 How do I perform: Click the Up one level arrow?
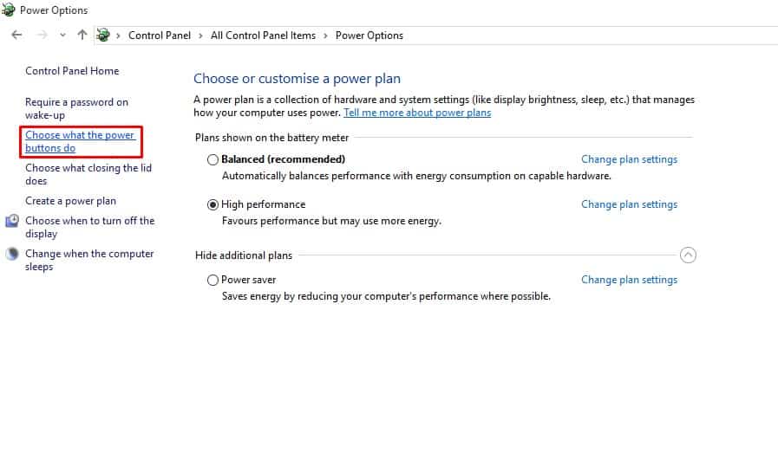(x=82, y=36)
